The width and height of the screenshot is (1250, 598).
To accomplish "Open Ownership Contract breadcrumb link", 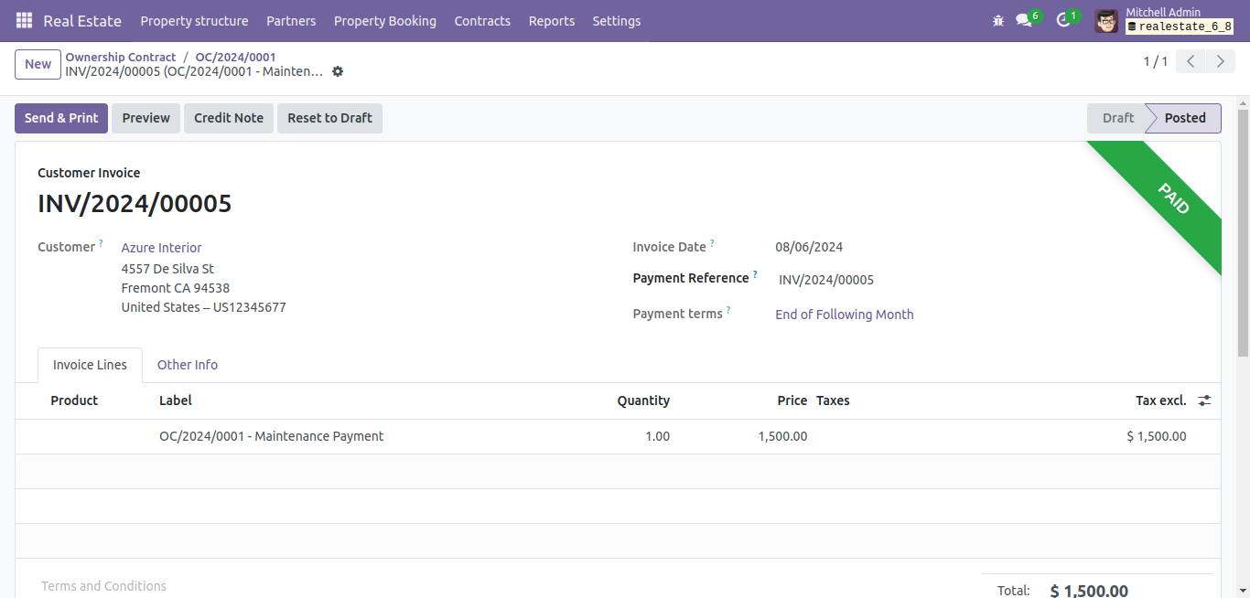I will [x=121, y=57].
